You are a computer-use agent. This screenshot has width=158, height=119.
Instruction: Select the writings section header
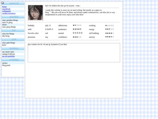(x=13, y=60)
